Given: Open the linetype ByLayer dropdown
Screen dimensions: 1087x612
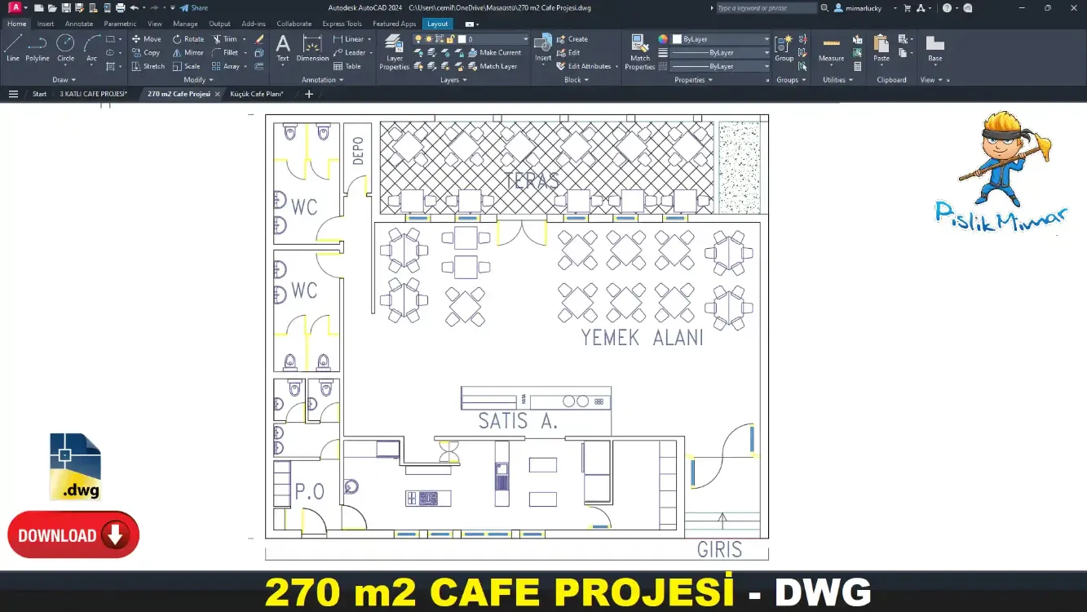Looking at the screenshot, I should 721,67.
